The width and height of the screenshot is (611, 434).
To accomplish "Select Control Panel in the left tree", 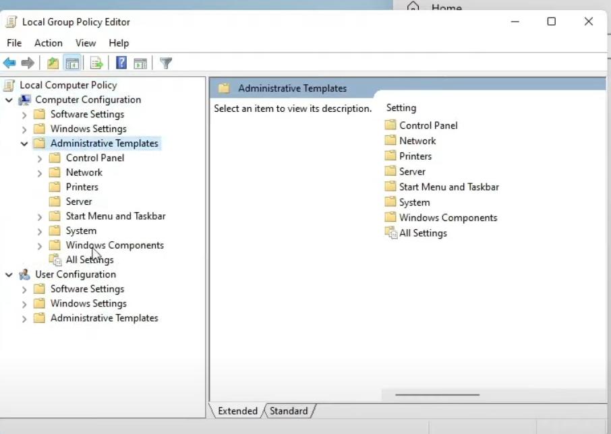I will point(95,158).
